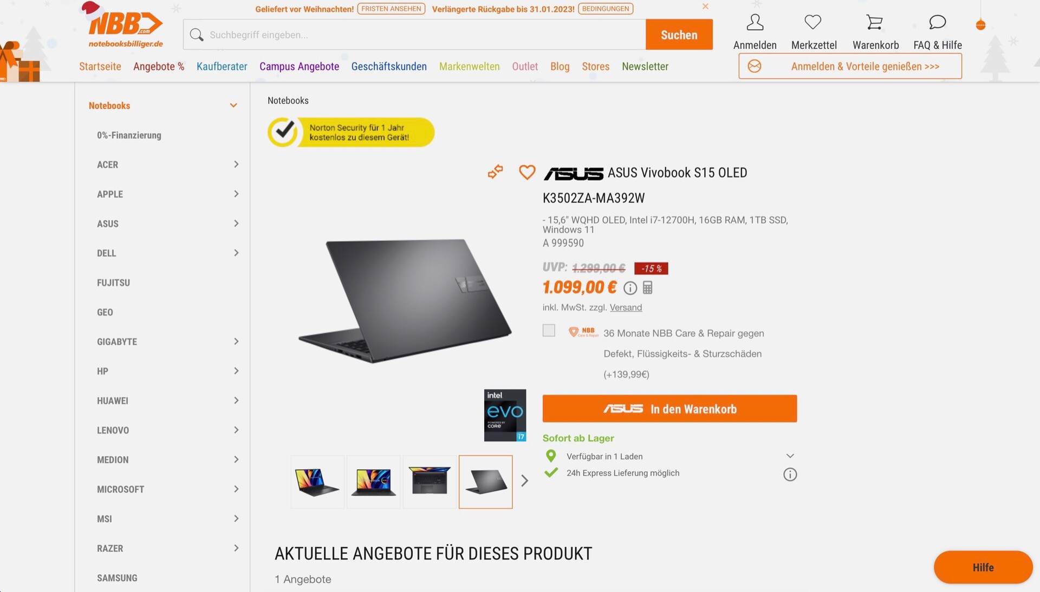The height and width of the screenshot is (592, 1040).
Task: Open the Merkzettel heart icon in header
Action: click(x=812, y=22)
